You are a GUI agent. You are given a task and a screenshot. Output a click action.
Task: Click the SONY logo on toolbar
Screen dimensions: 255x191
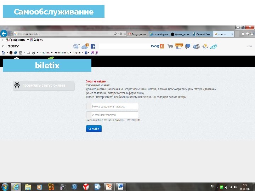[x=13, y=46]
